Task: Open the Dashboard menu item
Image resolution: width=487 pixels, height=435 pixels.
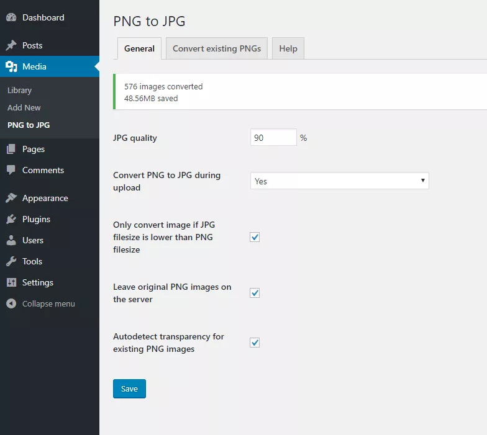Action: (x=43, y=17)
